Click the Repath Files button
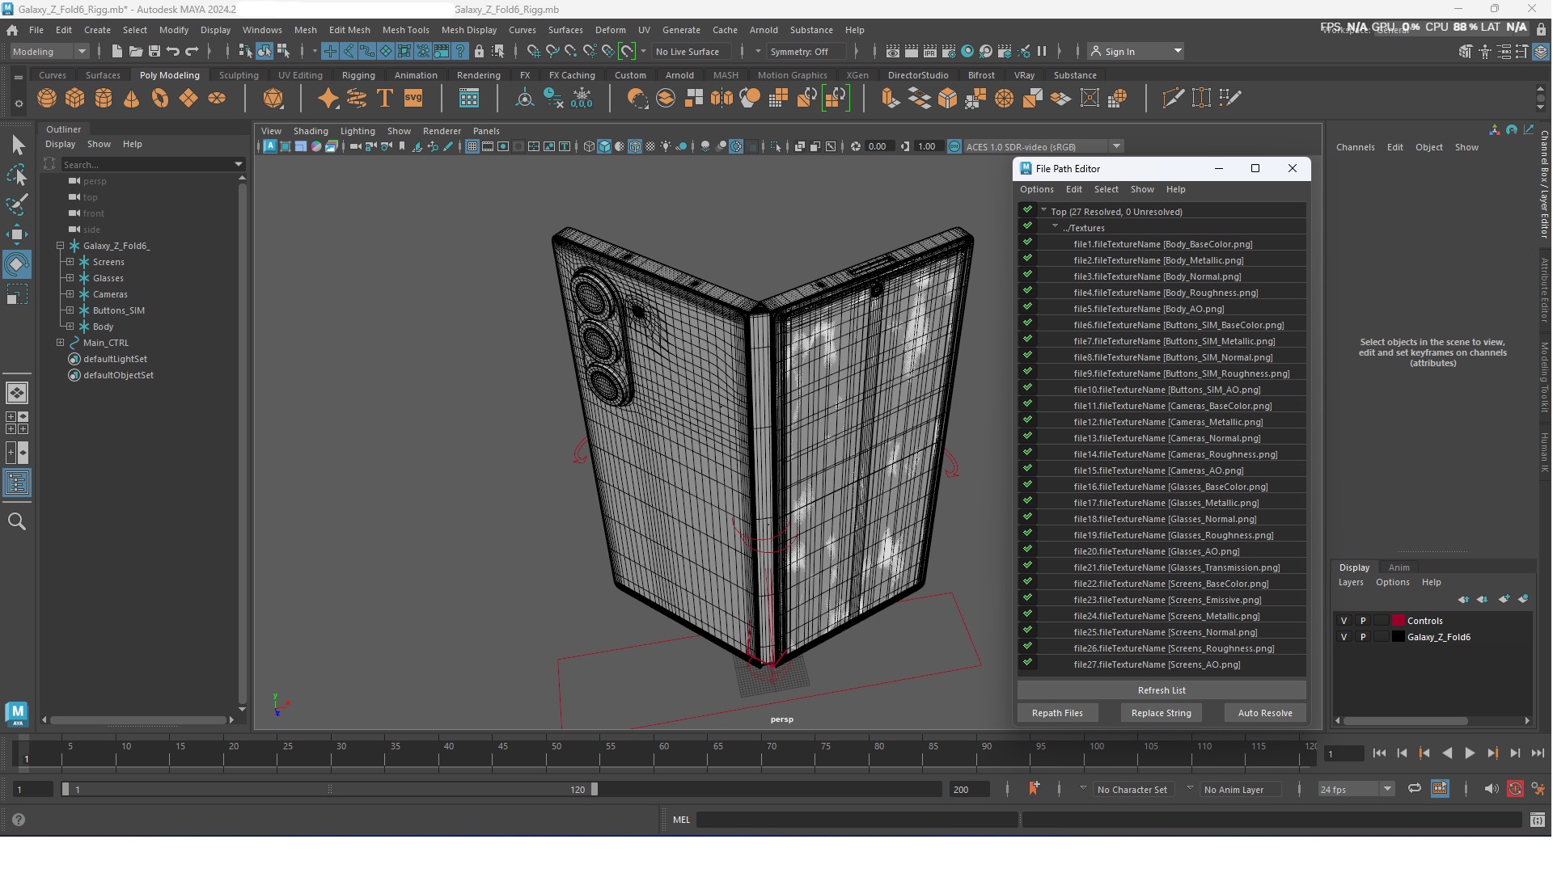1553x873 pixels. [x=1057, y=713]
